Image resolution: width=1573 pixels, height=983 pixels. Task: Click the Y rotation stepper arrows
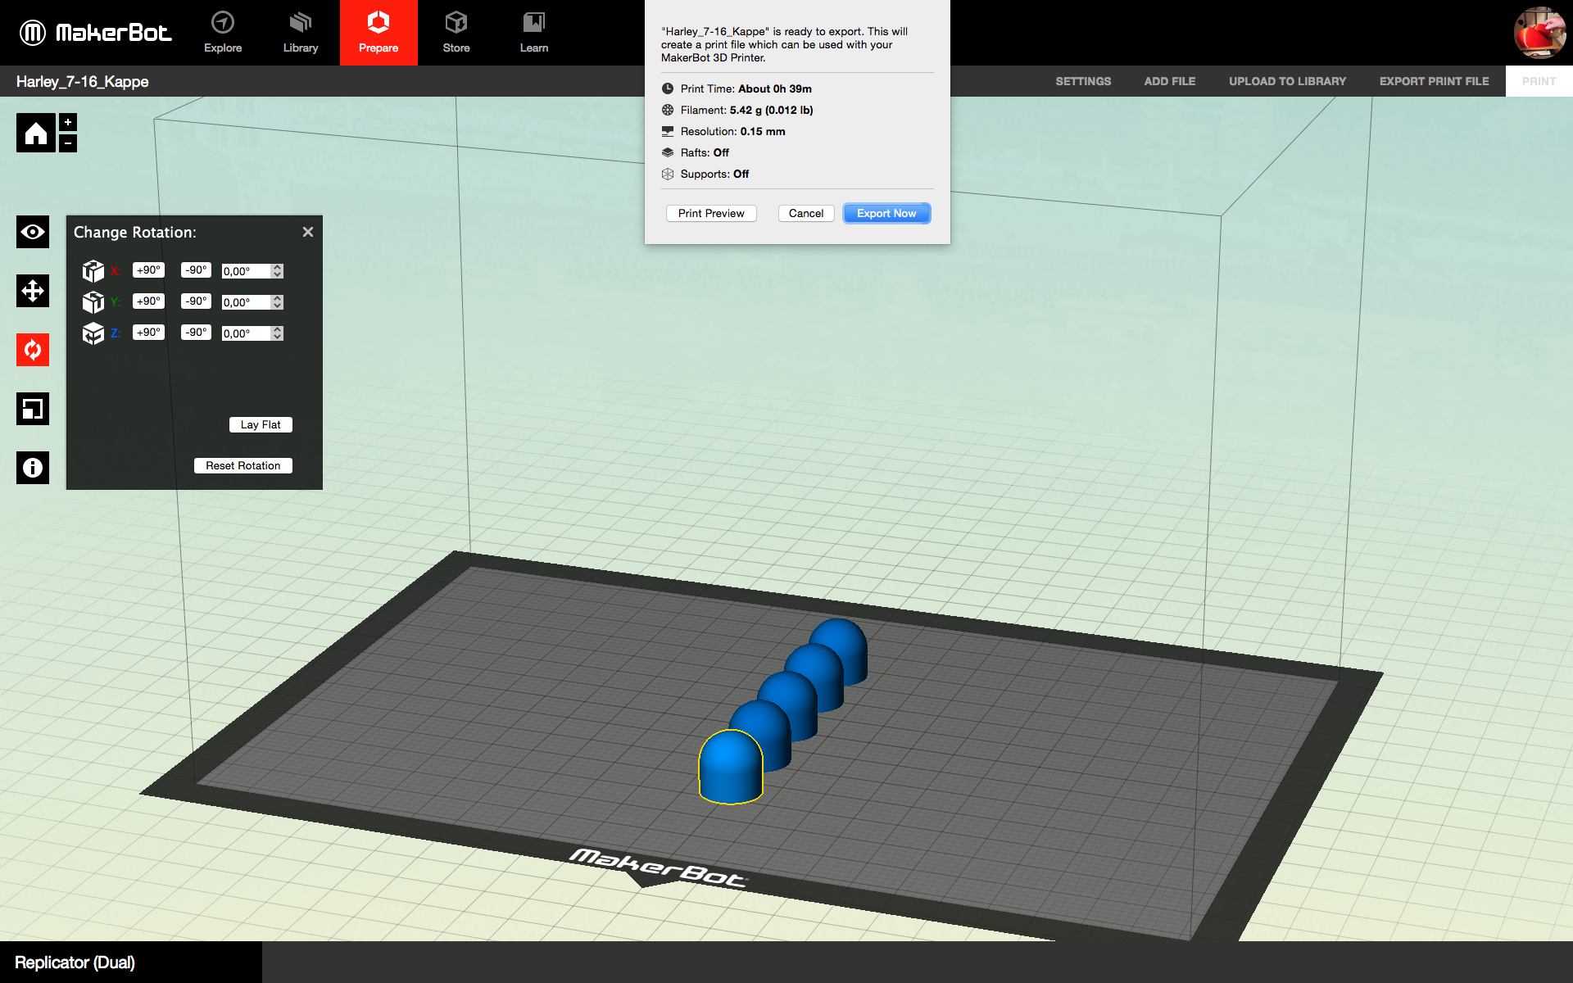click(278, 302)
